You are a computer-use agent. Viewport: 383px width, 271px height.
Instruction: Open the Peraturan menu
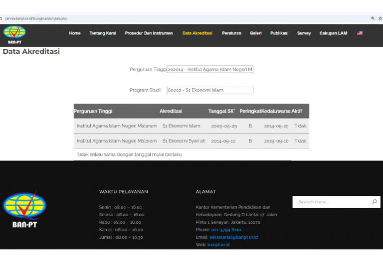click(231, 33)
